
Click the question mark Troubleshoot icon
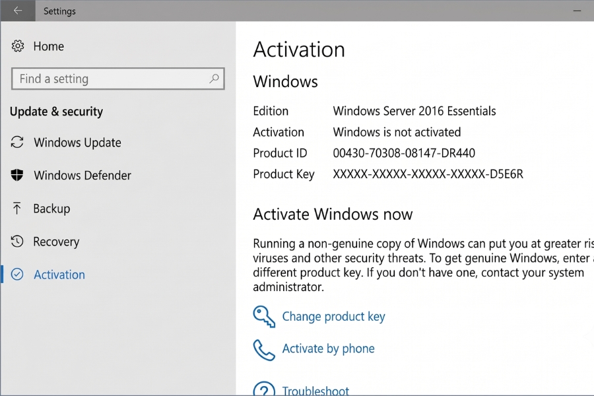click(x=264, y=389)
